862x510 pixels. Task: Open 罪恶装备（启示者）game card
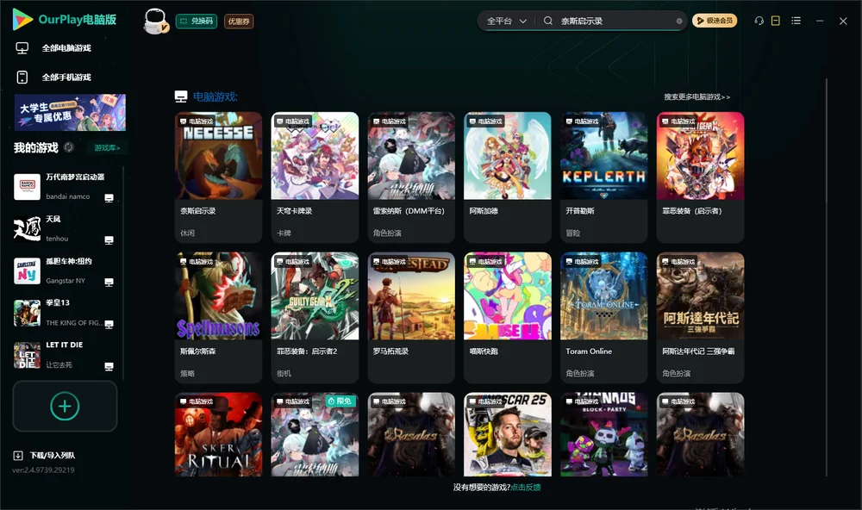click(700, 177)
